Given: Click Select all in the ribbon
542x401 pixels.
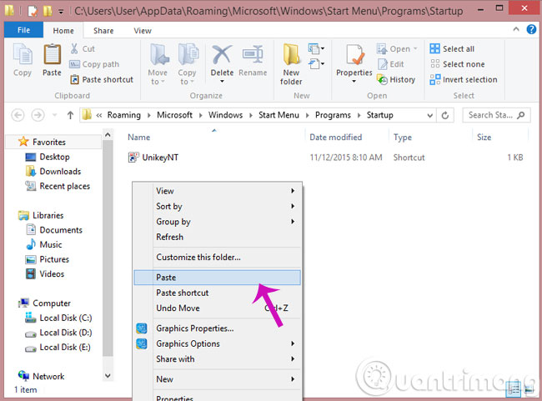Looking at the screenshot, I should click(452, 48).
